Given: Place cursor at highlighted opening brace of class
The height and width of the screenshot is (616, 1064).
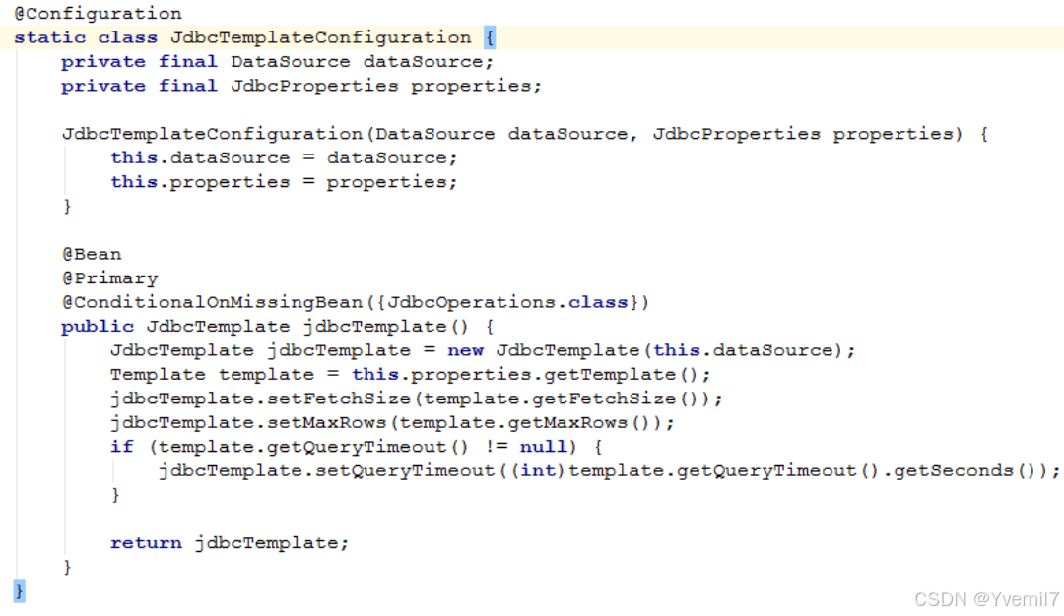Looking at the screenshot, I should (490, 37).
